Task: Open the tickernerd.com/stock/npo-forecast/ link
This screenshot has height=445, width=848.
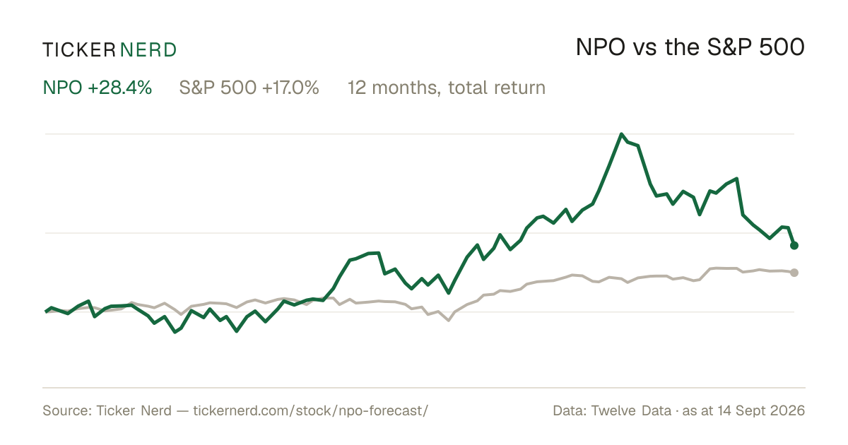Action: click(x=310, y=410)
